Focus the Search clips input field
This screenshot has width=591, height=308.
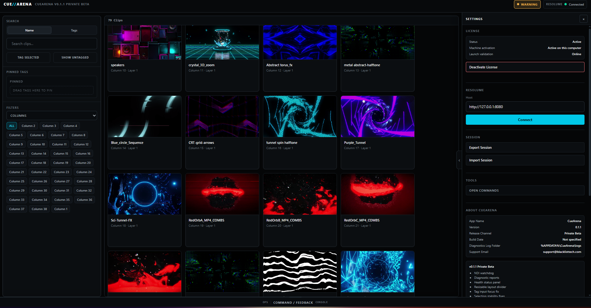pyautogui.click(x=52, y=44)
